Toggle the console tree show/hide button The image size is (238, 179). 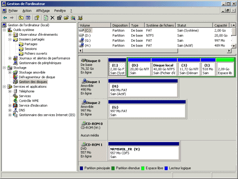point(28,18)
